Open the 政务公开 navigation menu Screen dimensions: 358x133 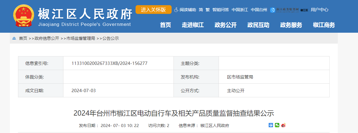point(225,25)
